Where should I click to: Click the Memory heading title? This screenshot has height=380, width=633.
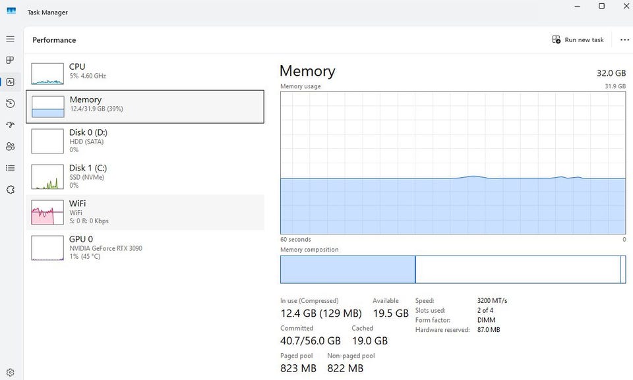point(307,71)
